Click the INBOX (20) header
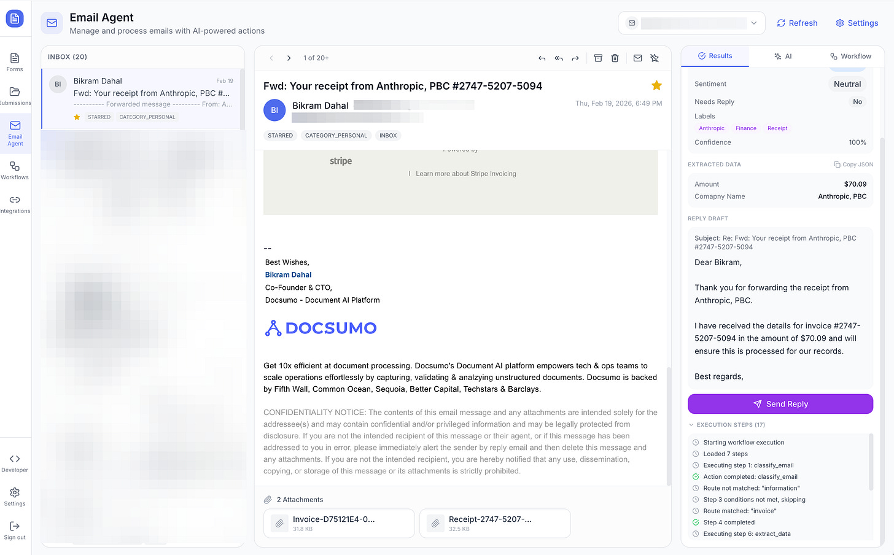Image resolution: width=894 pixels, height=555 pixels. click(x=68, y=57)
